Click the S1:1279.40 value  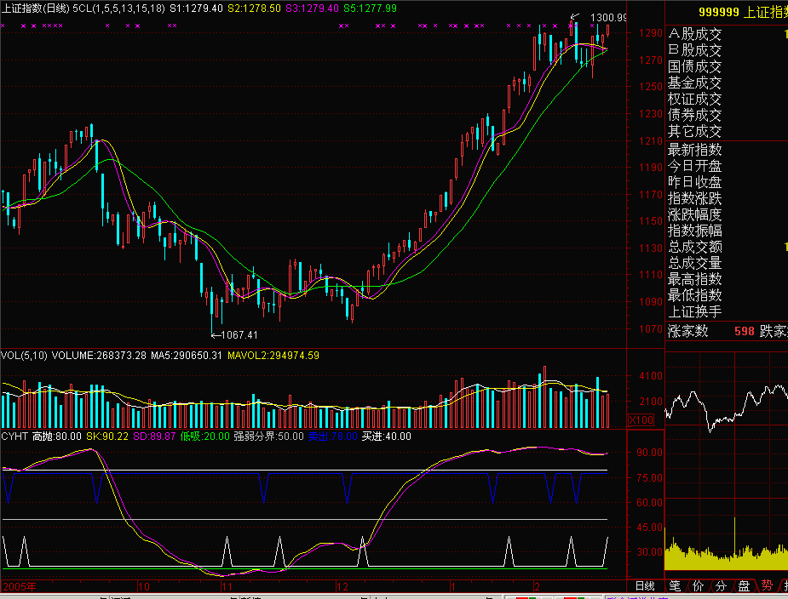click(196, 9)
